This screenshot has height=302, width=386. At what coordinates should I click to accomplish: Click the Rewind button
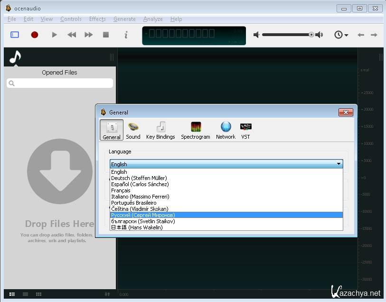coord(72,35)
